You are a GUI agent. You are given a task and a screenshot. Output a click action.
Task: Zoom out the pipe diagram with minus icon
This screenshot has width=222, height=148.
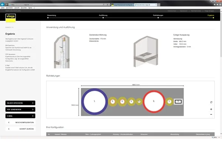(x=211, y=114)
